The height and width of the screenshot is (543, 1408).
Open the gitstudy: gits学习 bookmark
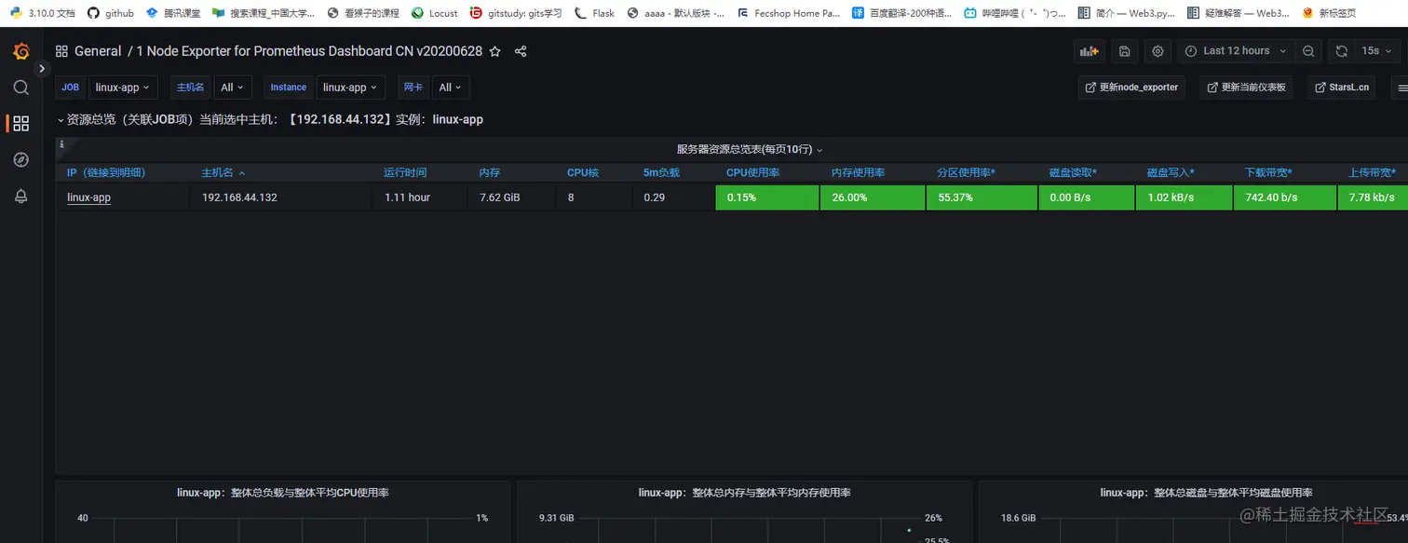coord(516,13)
